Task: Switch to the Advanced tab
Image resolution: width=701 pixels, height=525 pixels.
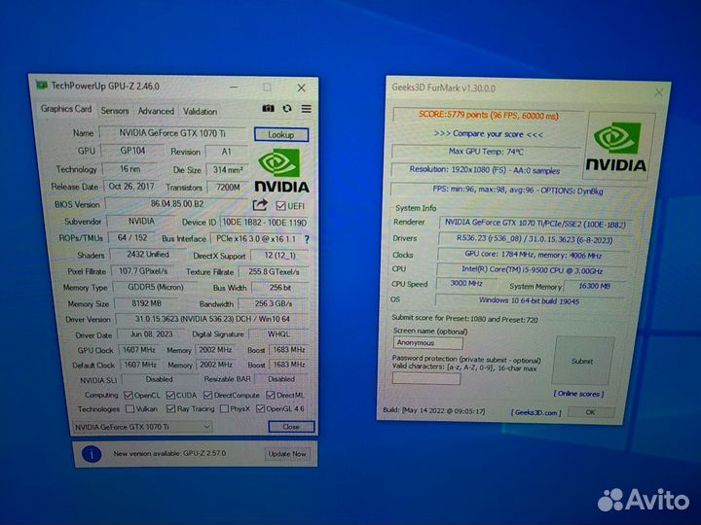Action: click(x=156, y=111)
